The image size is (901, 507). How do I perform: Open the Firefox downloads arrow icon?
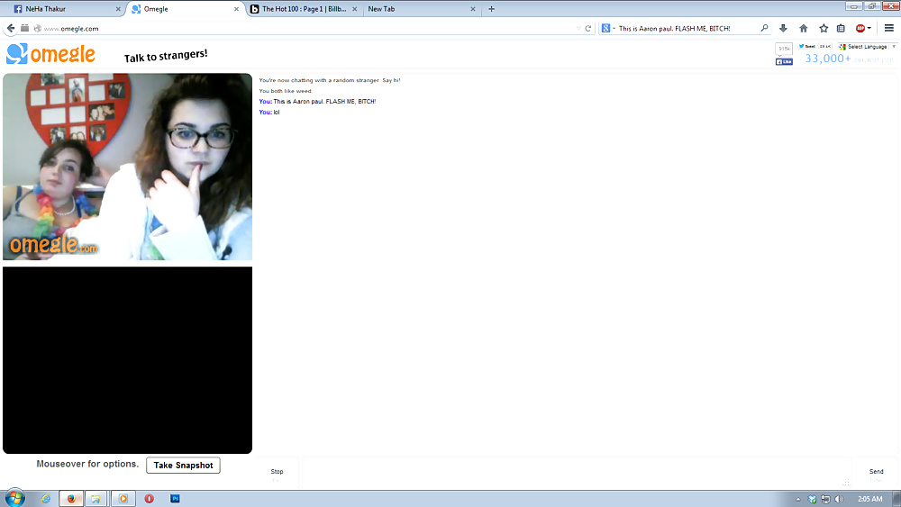tap(783, 28)
